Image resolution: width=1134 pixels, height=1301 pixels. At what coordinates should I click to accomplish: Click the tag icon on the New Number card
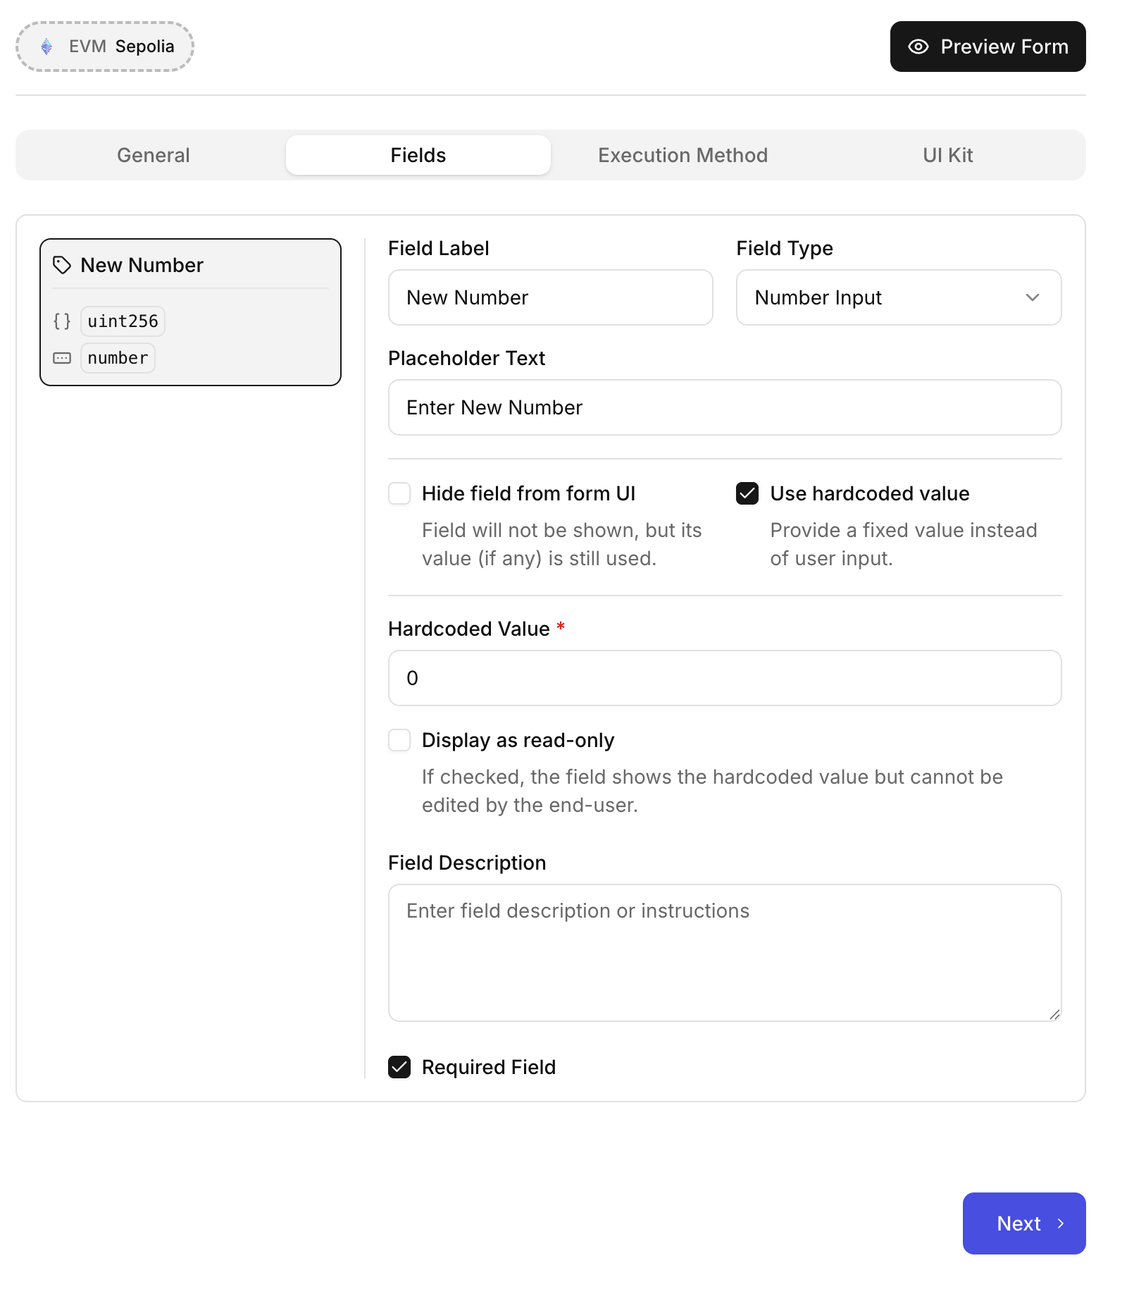pyautogui.click(x=61, y=265)
